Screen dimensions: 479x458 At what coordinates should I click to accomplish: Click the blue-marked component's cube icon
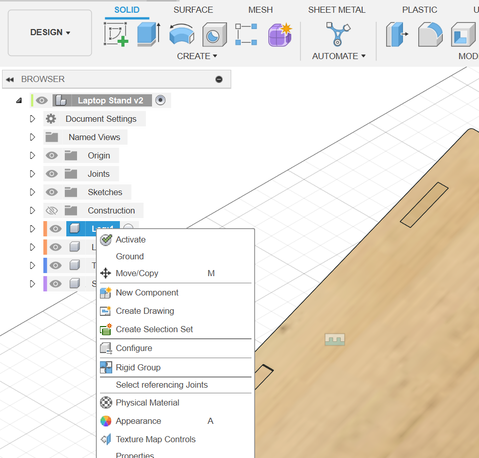75,265
